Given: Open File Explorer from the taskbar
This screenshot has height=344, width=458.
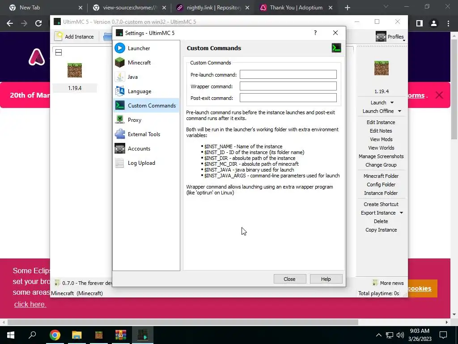Looking at the screenshot, I should pyautogui.click(x=76, y=335).
